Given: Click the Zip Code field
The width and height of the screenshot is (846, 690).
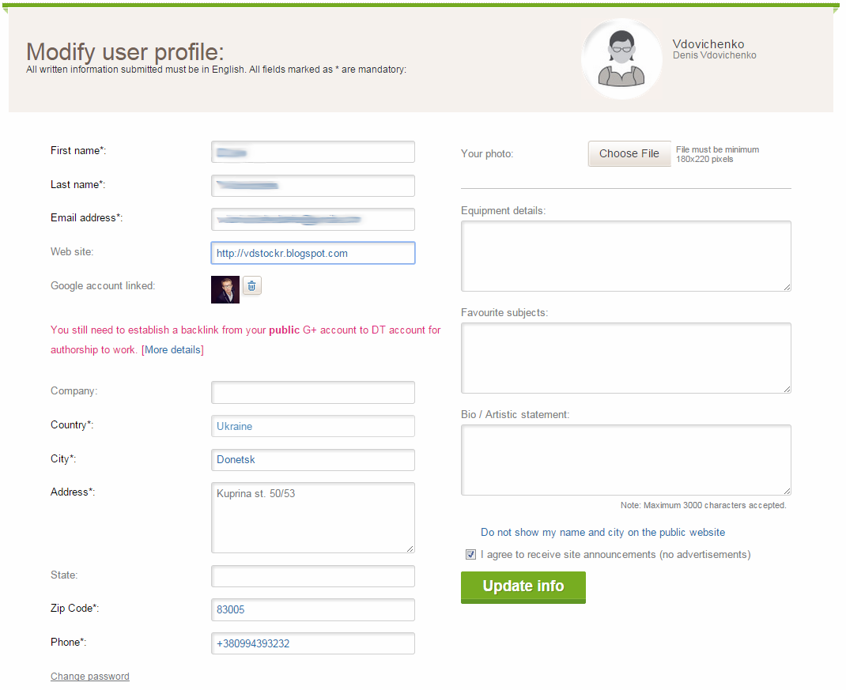Looking at the screenshot, I should (313, 609).
